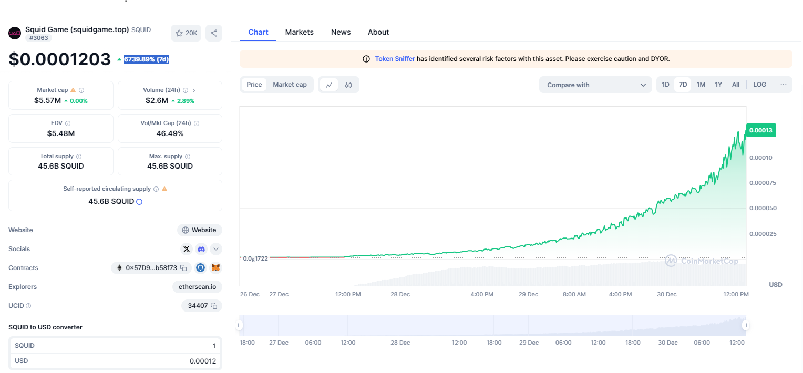803x373 pixels.
Task: Set chart range to 7D
Action: click(x=683, y=85)
